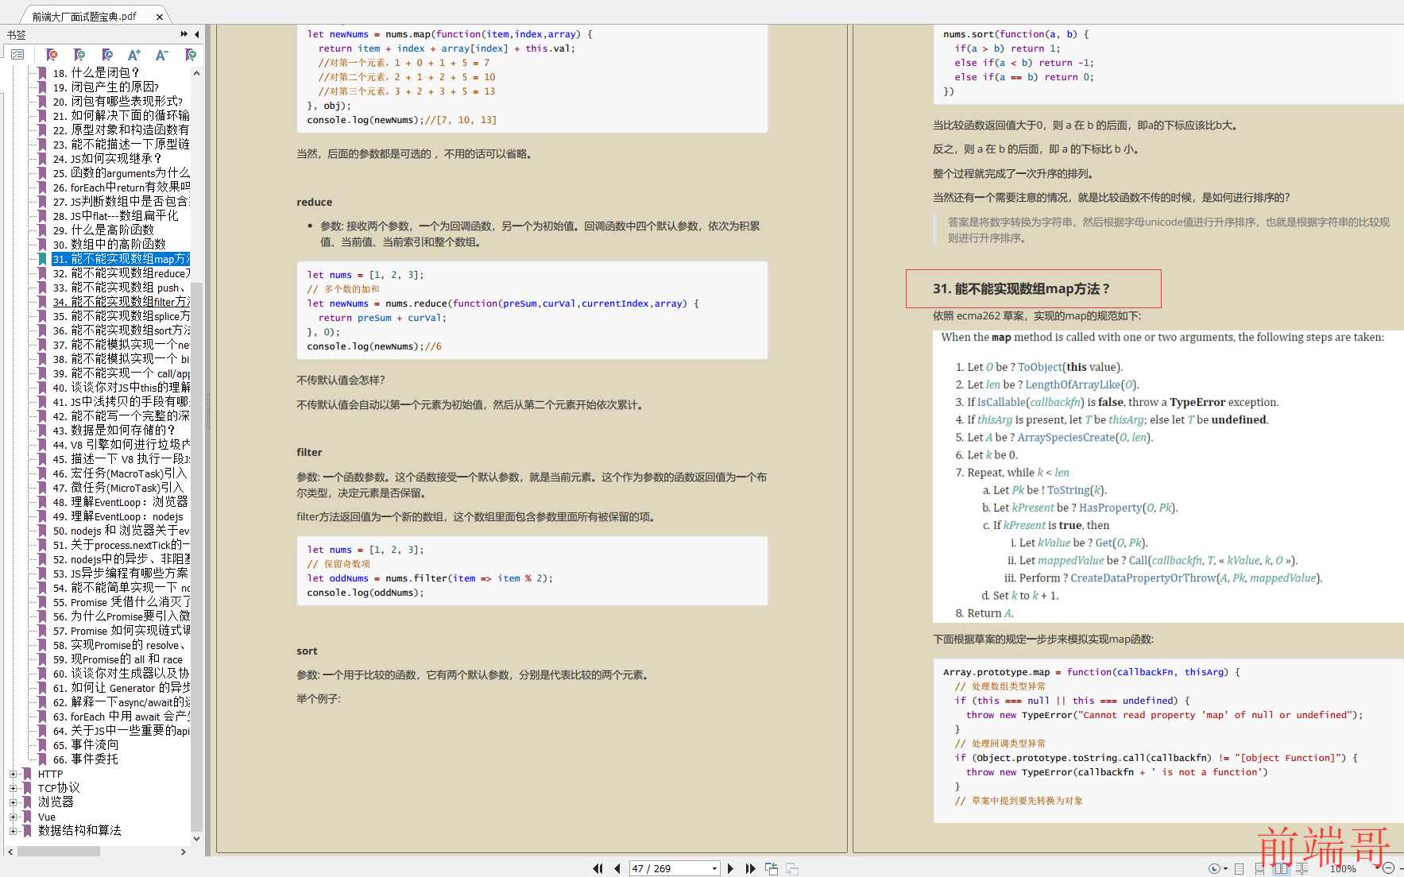This screenshot has height=877, width=1404.
Task: Click the reduce section heading
Action: [315, 202]
